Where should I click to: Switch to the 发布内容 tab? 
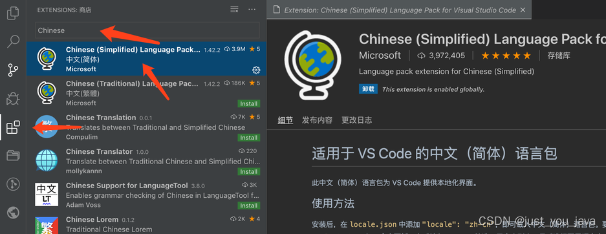coord(318,120)
